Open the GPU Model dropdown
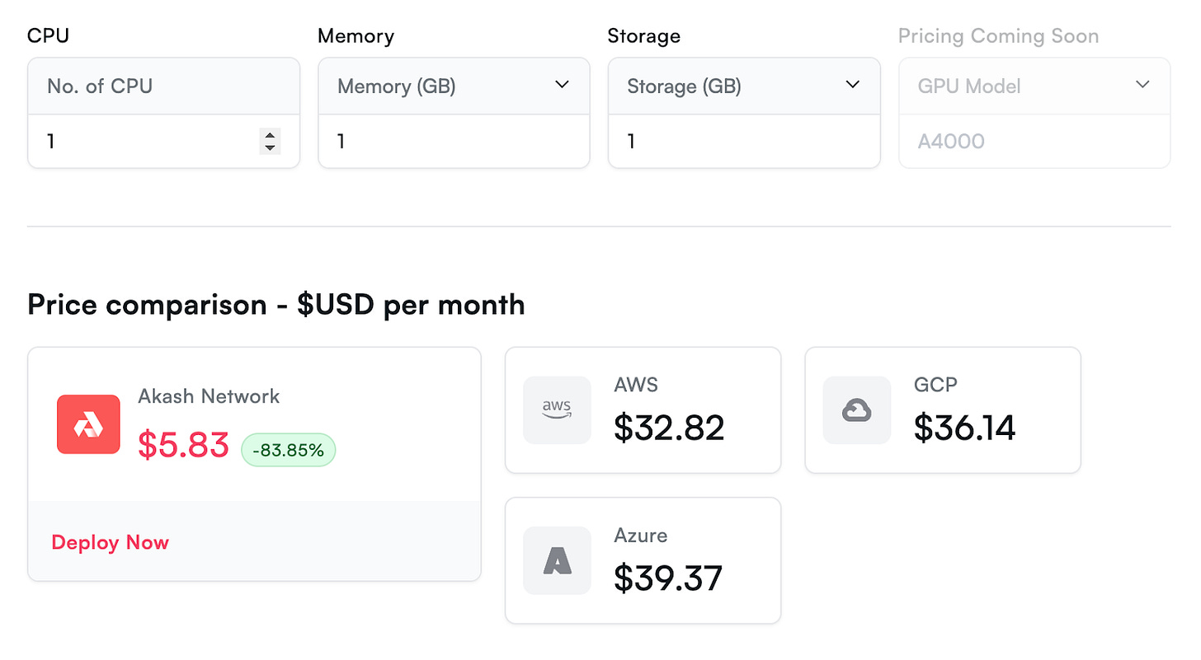The image size is (1201, 660). tap(1142, 85)
